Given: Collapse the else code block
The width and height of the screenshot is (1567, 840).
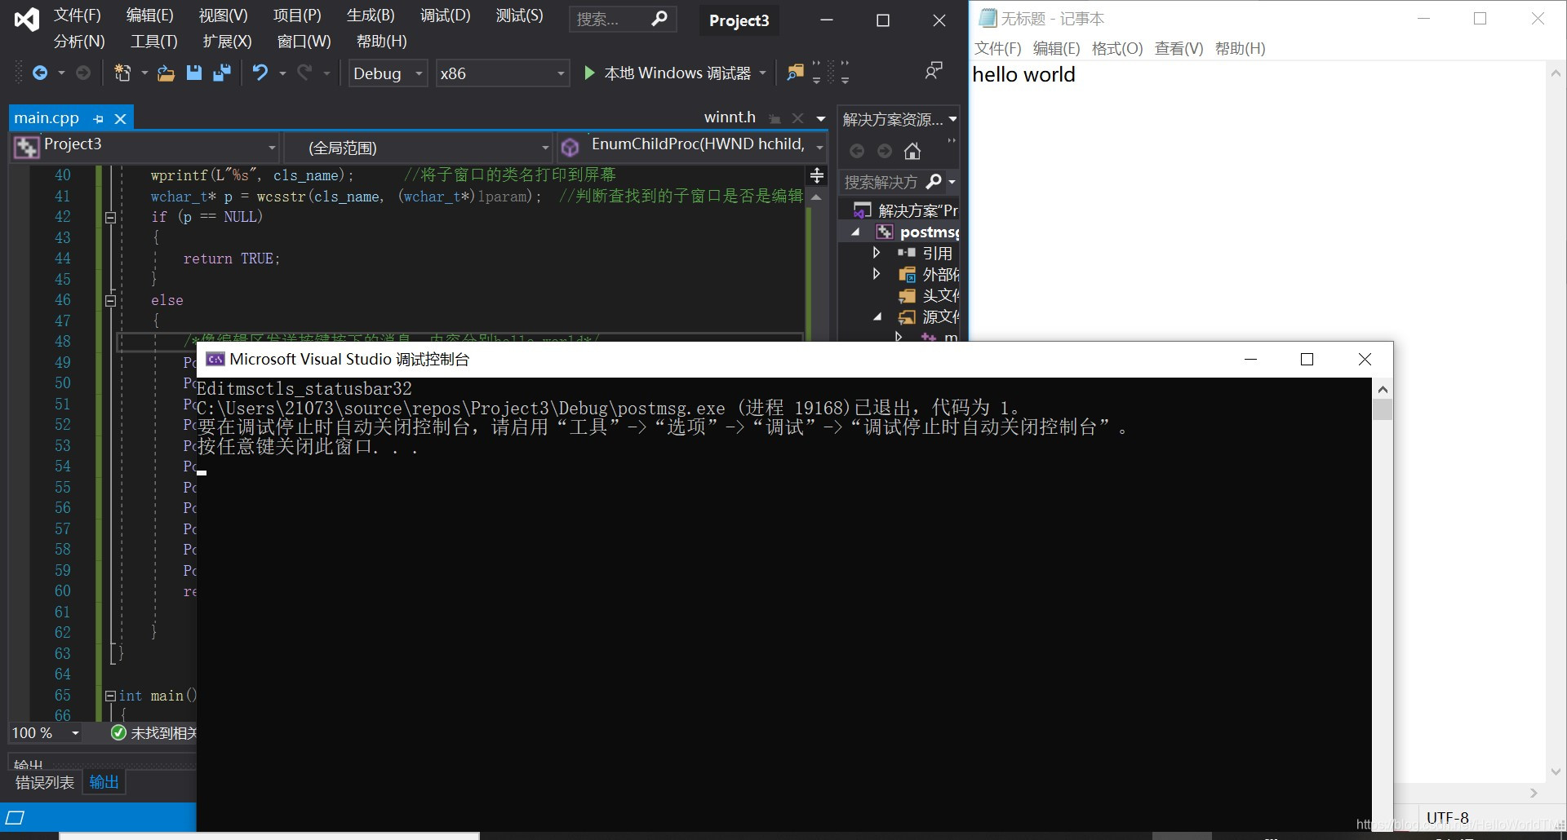Looking at the screenshot, I should pos(110,301).
